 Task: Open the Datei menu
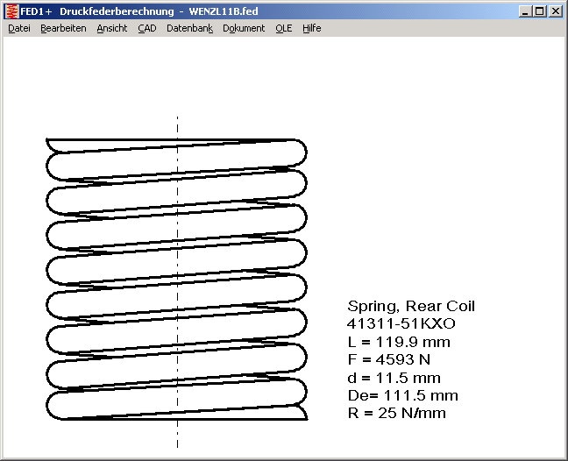coord(19,28)
